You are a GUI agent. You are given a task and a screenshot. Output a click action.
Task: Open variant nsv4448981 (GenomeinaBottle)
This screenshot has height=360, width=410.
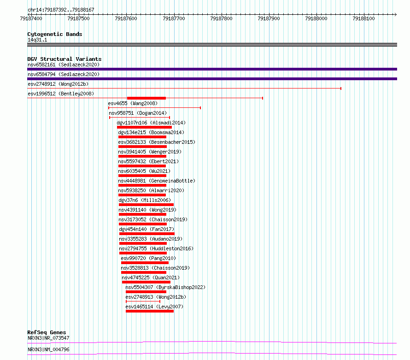[157, 181]
